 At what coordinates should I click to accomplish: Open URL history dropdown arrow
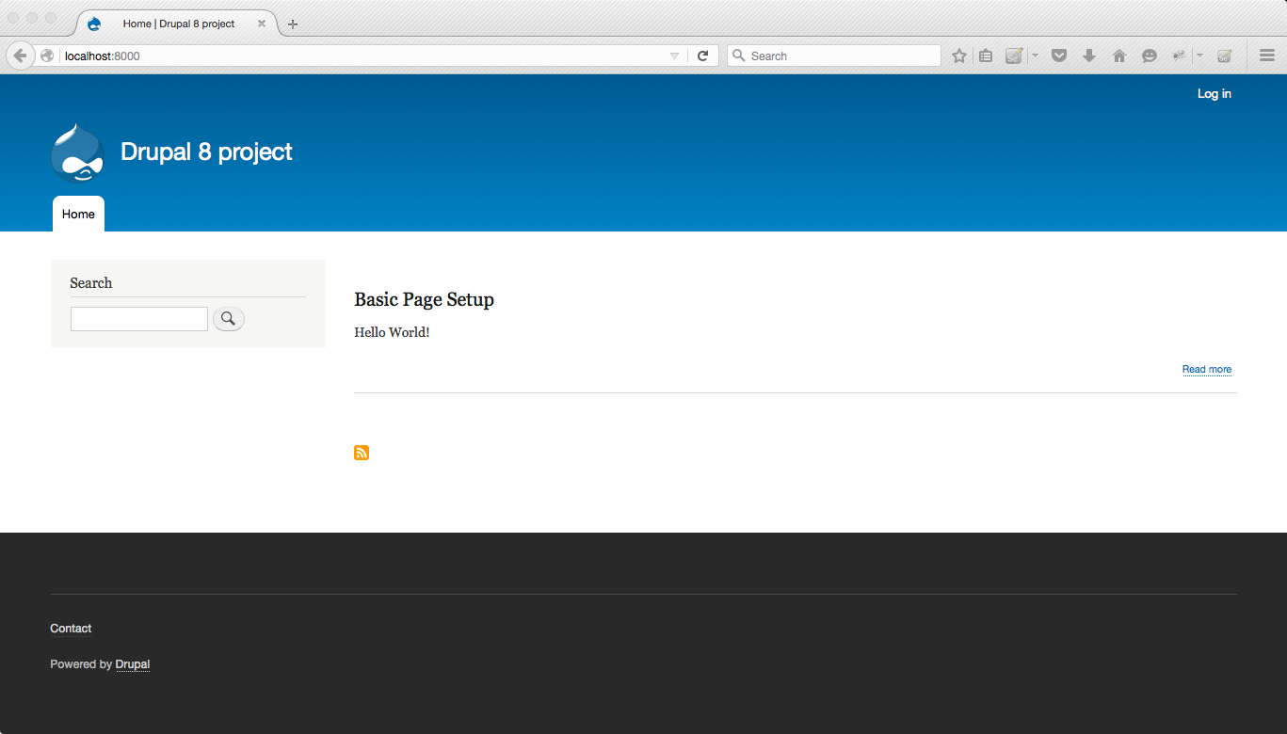point(674,56)
